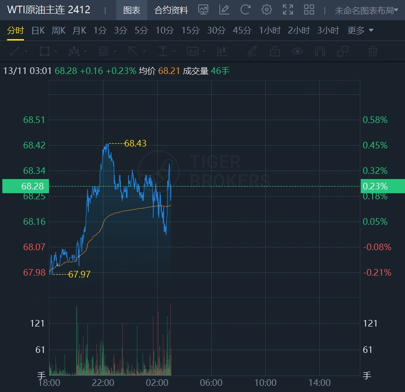Expand the 更多 timeframe dropdown

[360, 31]
